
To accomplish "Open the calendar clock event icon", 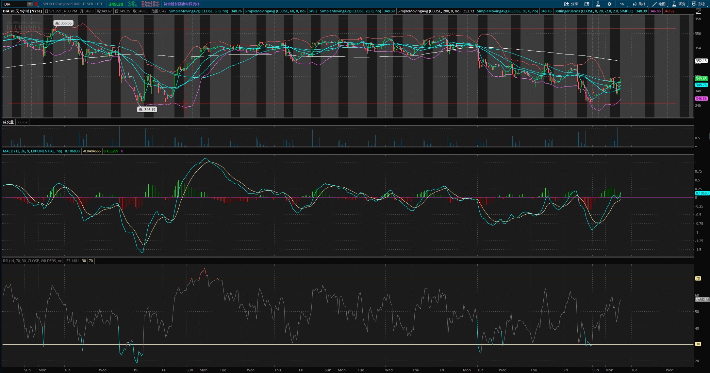I will tap(587, 4).
